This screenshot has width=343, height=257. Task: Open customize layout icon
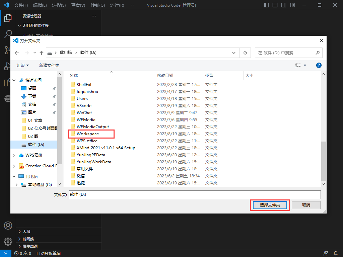293,5
